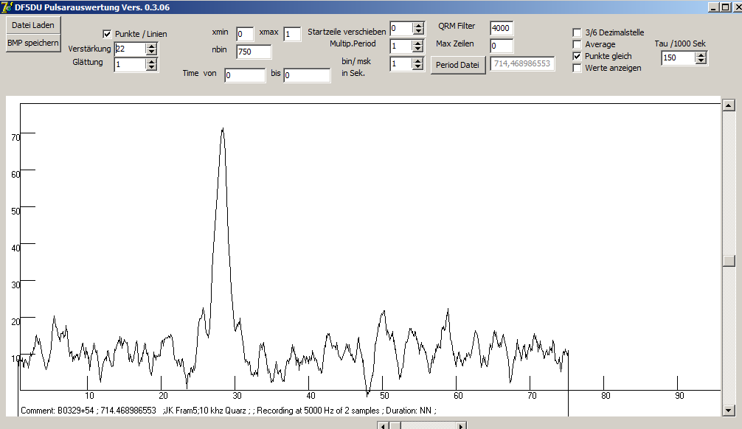Viewport: 742px width, 429px height.
Task: Click the QRM Filter field showing 4000
Action: point(502,29)
